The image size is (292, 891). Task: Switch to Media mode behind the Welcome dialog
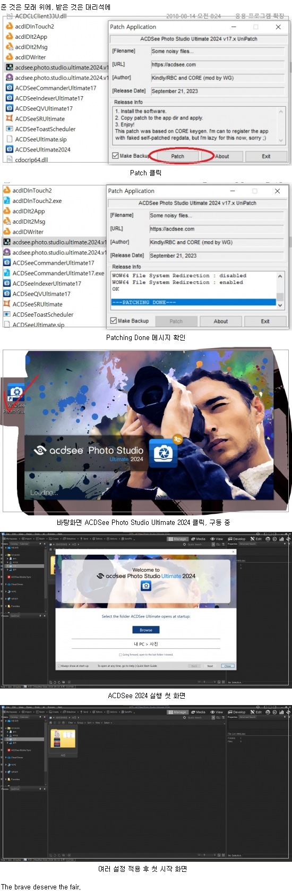(198, 539)
